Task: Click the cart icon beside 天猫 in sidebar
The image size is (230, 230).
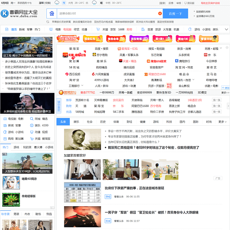Action: pos(31,139)
